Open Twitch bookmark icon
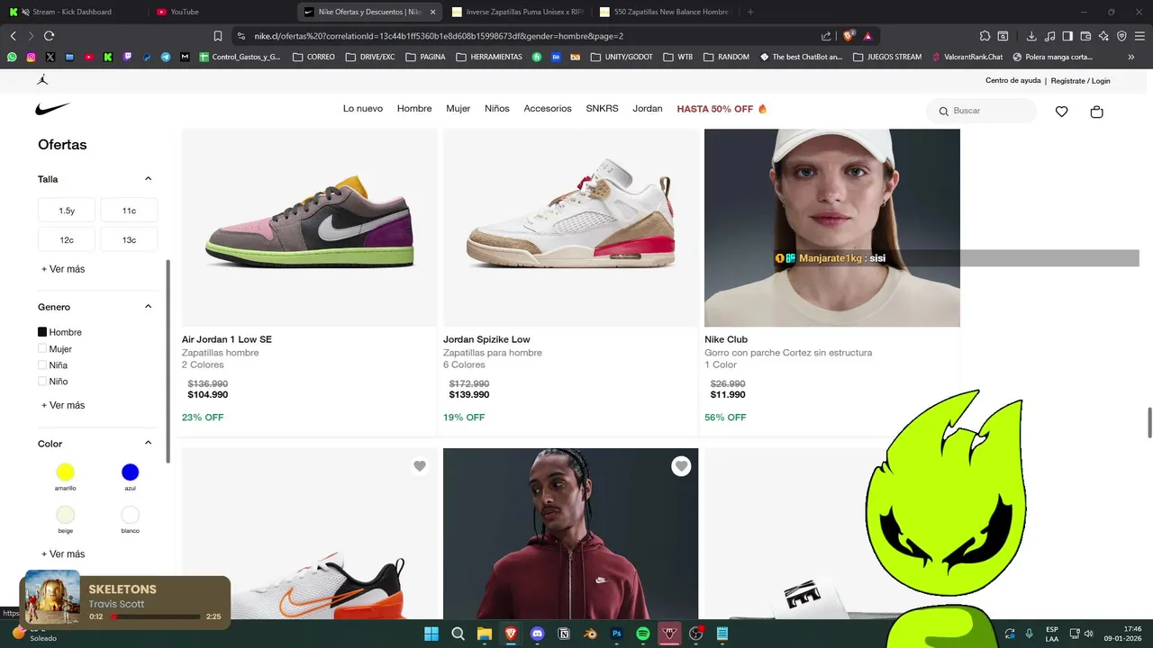The image size is (1153, 648). [127, 57]
